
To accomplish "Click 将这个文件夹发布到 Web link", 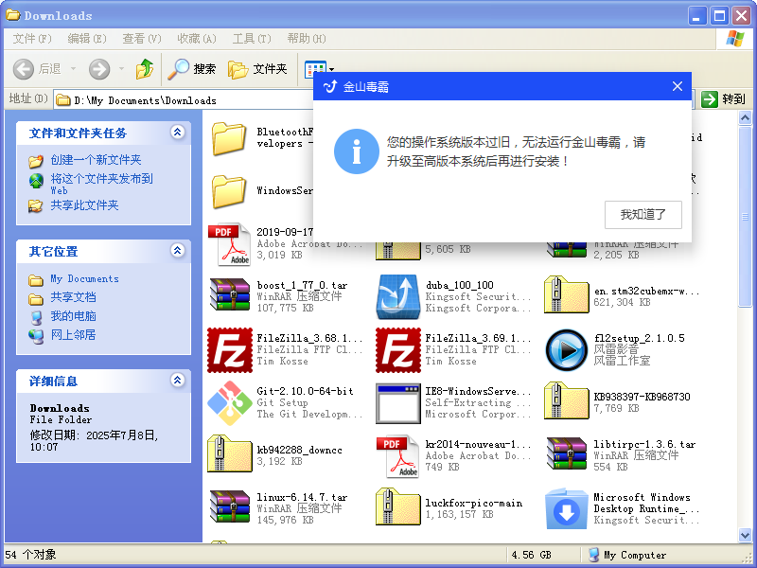I will click(x=101, y=184).
